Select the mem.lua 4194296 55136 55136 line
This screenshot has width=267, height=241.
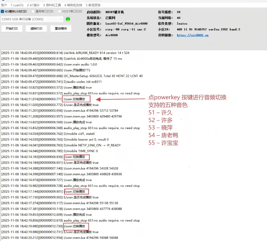(60, 203)
